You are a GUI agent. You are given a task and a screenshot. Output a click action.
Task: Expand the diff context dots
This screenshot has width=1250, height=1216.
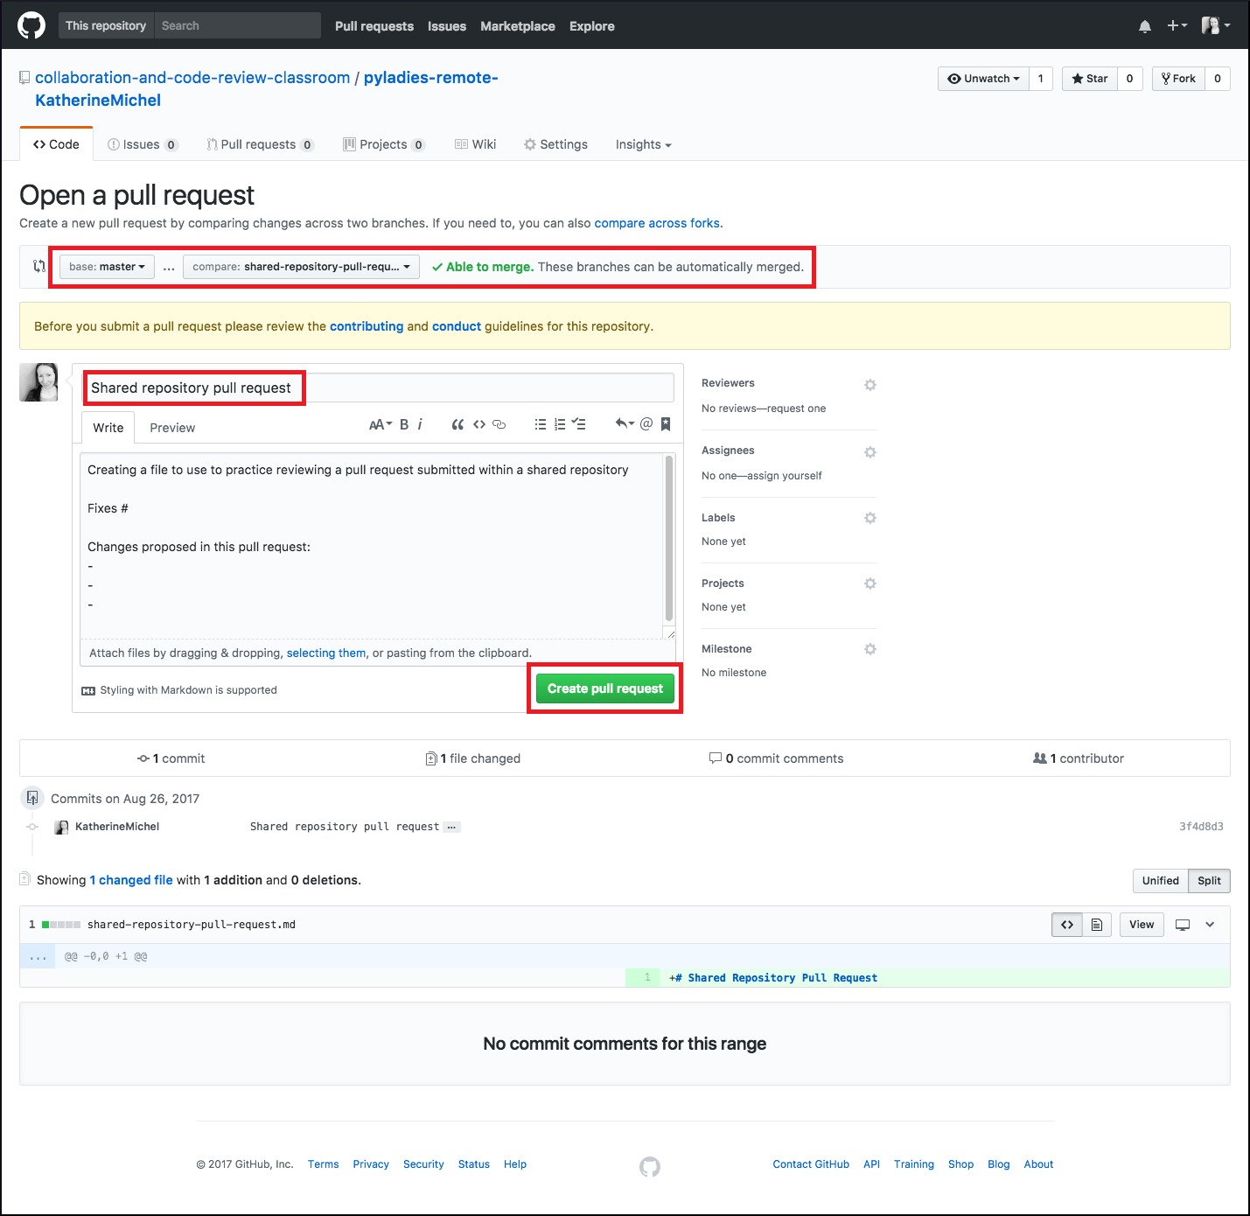[38, 957]
